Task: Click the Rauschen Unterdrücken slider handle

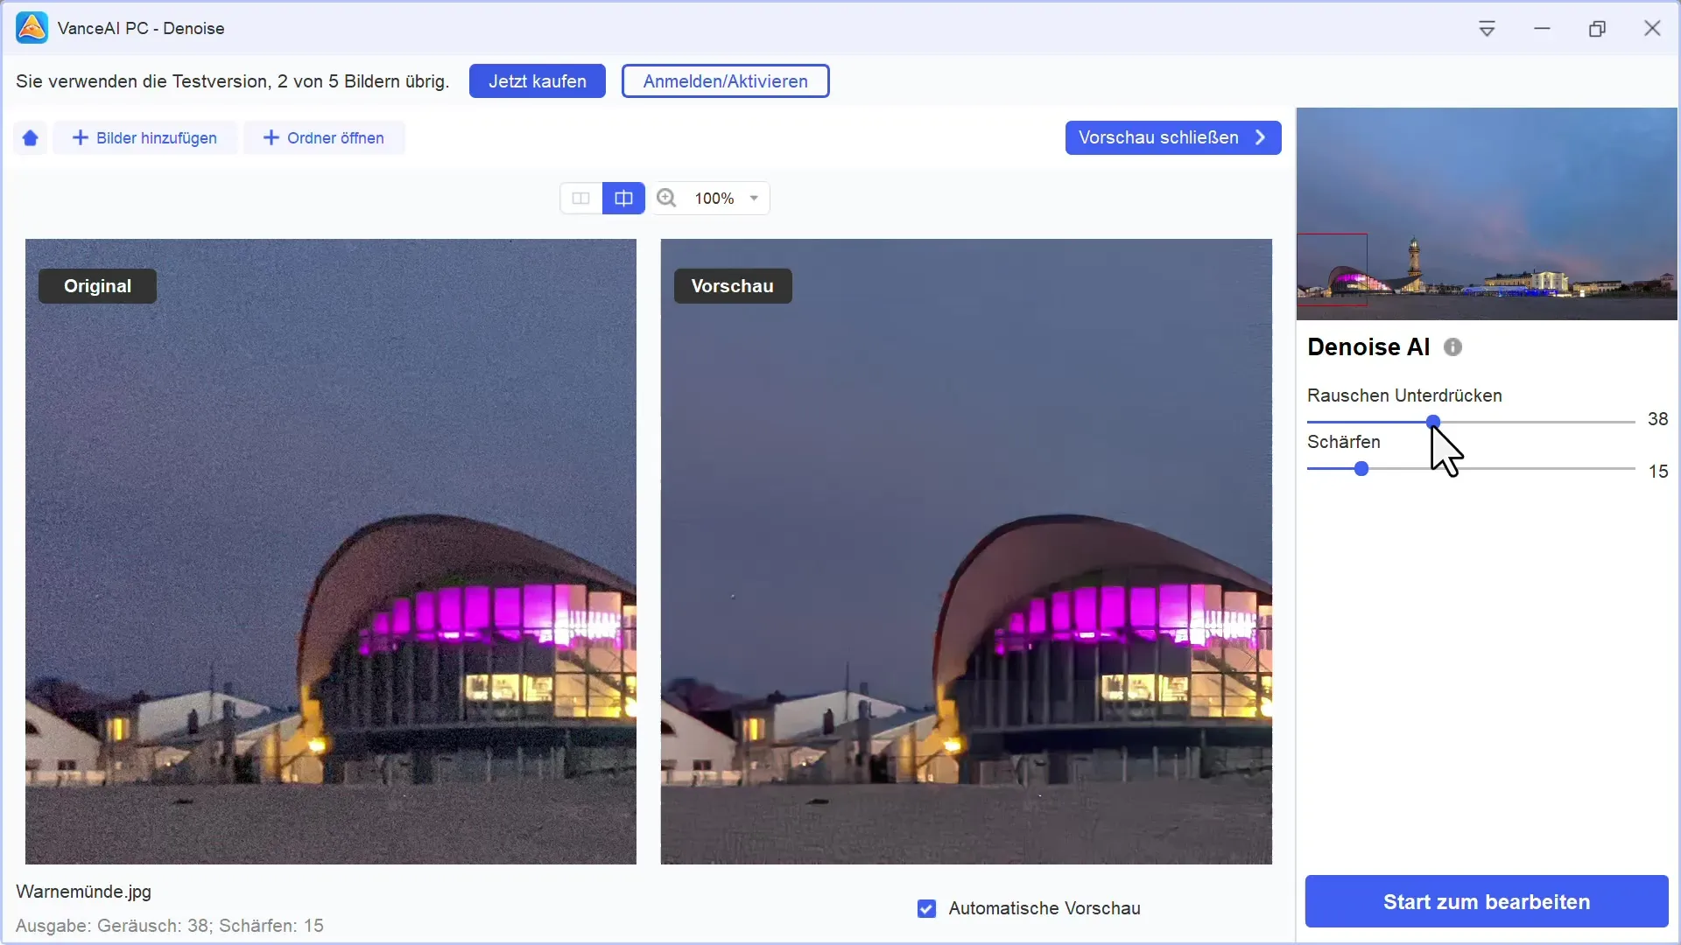Action: tap(1433, 422)
